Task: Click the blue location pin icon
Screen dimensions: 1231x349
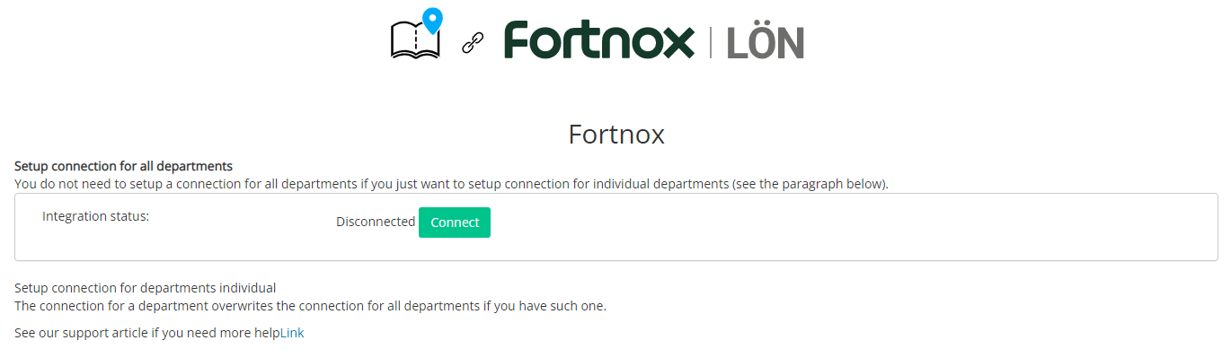Action: (433, 21)
